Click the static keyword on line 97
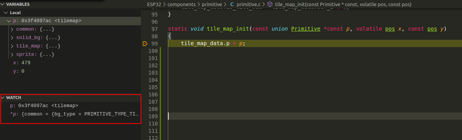 pos(178,29)
